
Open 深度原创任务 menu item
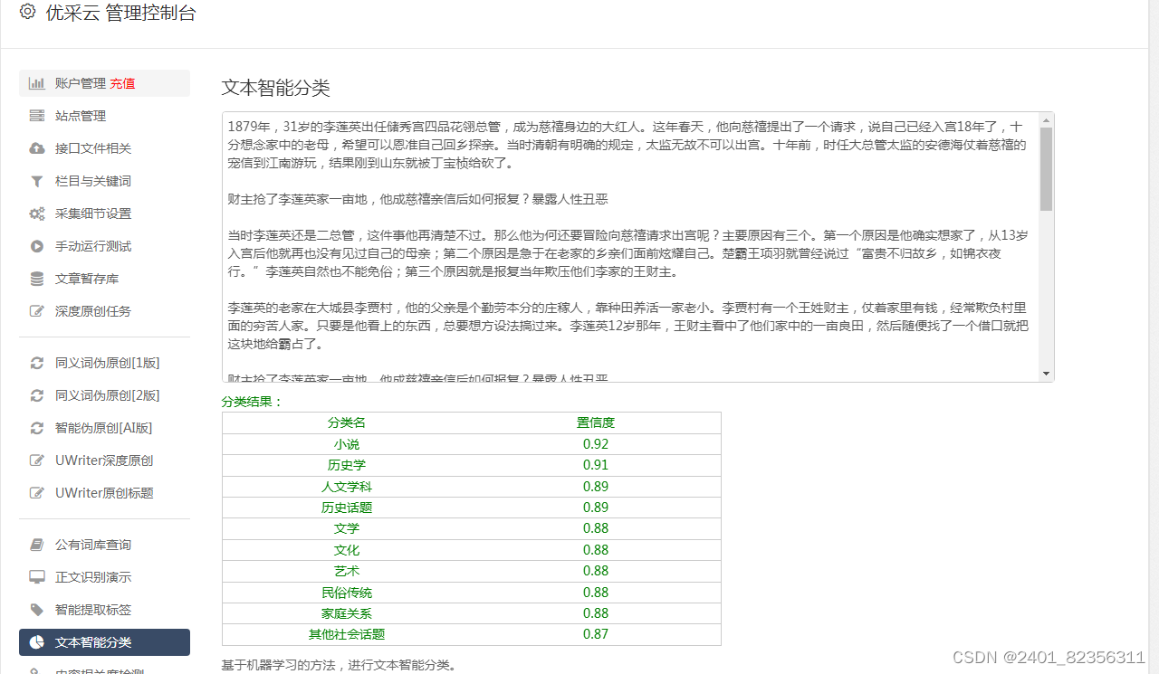pos(104,311)
